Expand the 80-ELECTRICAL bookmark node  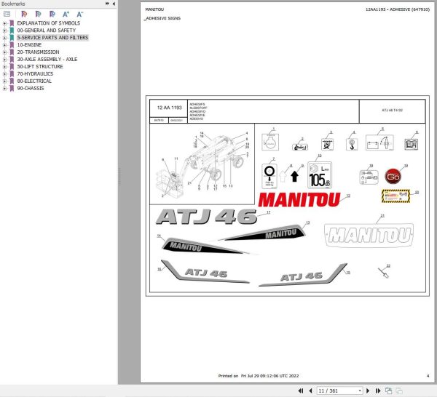pos(4,81)
